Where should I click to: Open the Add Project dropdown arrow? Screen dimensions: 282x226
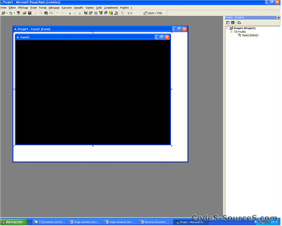coord(7,13)
